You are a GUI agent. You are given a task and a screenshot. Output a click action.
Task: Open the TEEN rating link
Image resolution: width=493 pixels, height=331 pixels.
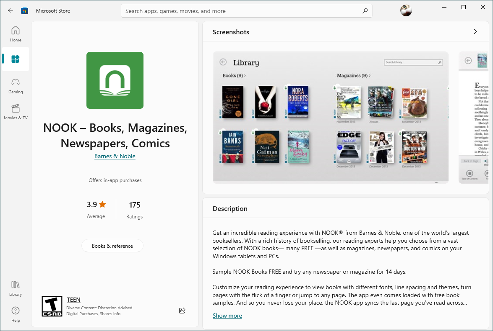click(x=73, y=300)
